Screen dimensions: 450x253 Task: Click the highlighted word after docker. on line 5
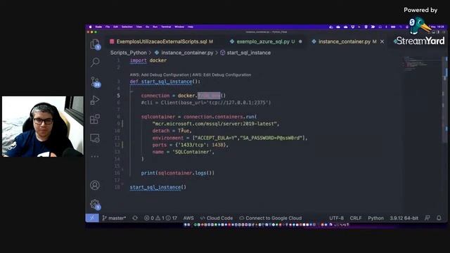pyautogui.click(x=209, y=96)
